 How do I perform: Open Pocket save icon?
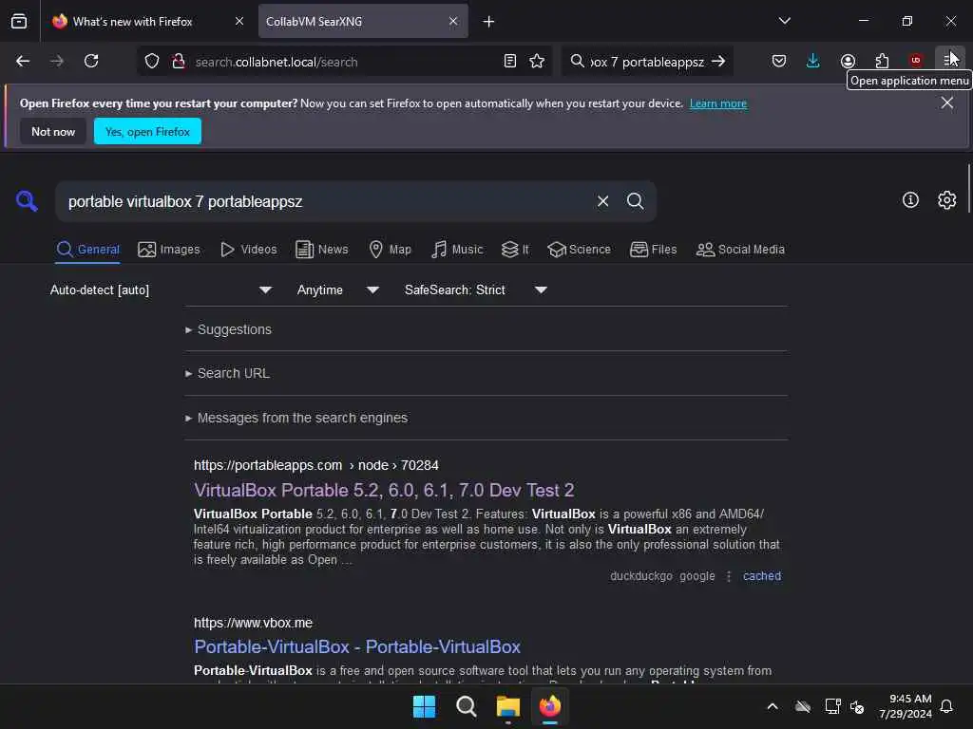(779, 61)
